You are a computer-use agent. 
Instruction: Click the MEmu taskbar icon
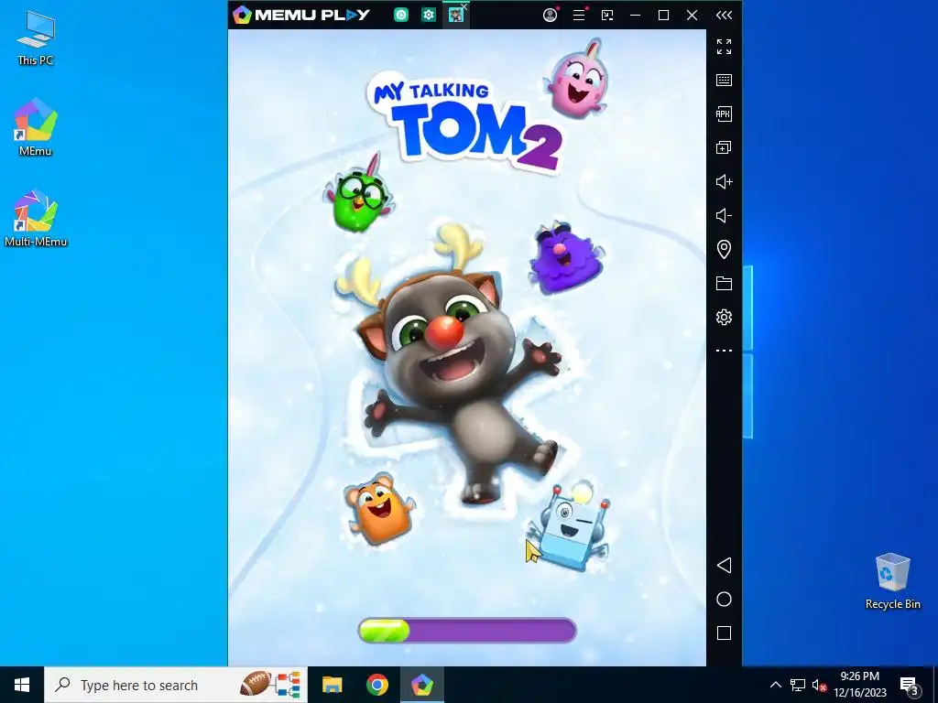click(421, 685)
